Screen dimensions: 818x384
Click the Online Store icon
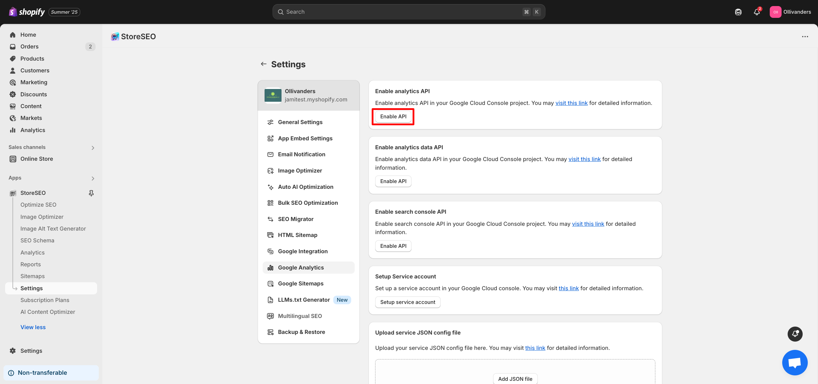click(x=13, y=159)
